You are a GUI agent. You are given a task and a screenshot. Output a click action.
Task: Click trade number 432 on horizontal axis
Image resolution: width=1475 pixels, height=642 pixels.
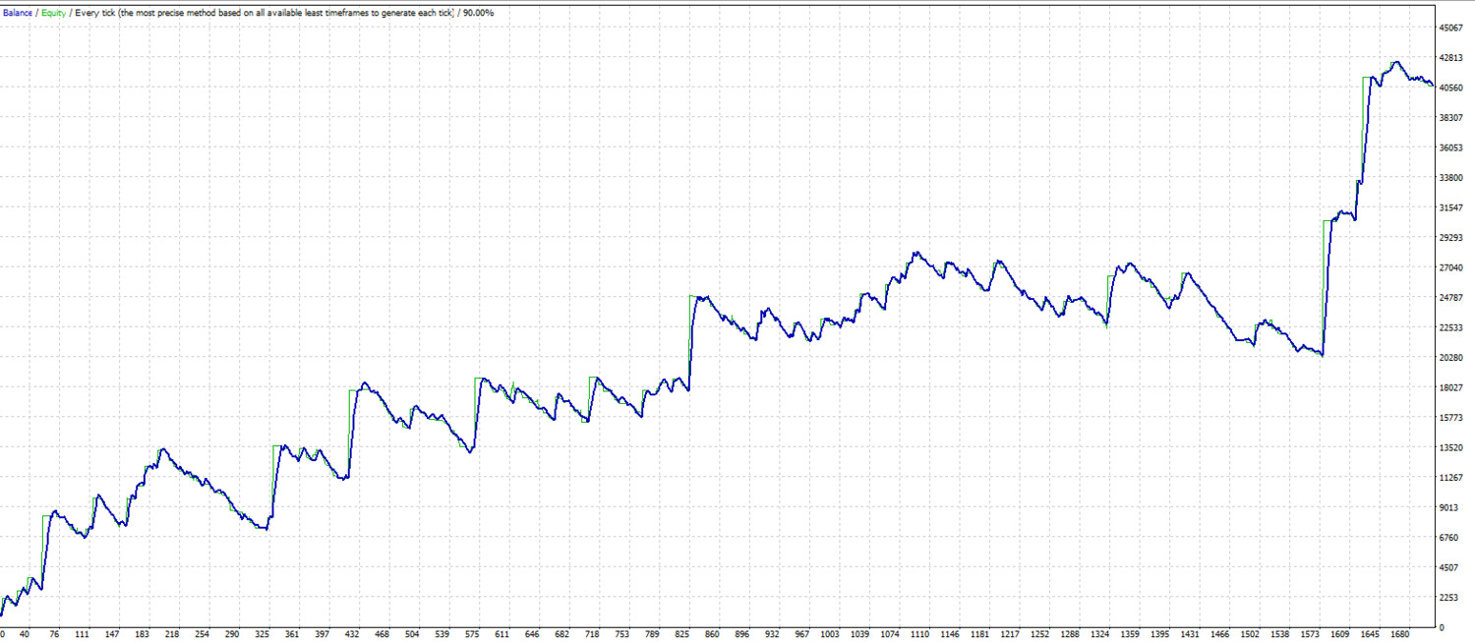(x=352, y=635)
